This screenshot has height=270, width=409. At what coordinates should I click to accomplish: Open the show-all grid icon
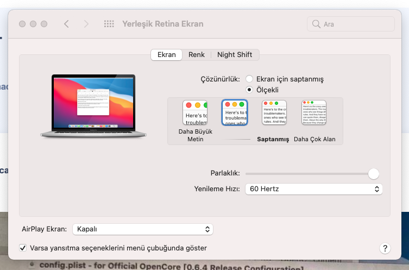[x=109, y=24]
